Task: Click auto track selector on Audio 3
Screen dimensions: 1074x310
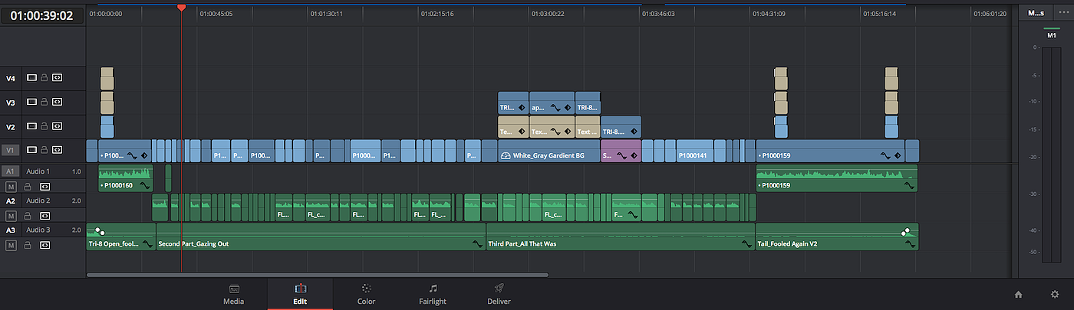Action: (x=44, y=246)
